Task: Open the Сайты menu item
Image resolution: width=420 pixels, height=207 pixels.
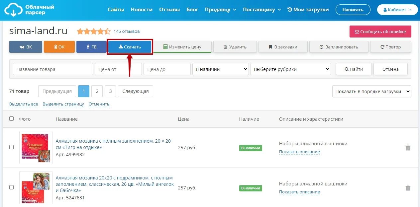Action: (116, 10)
